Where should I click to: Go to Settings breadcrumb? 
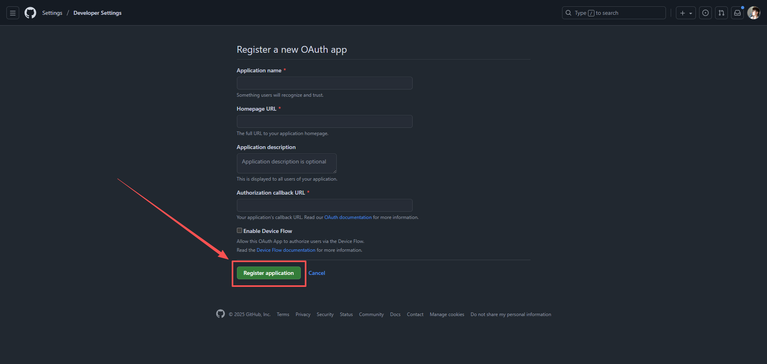52,13
